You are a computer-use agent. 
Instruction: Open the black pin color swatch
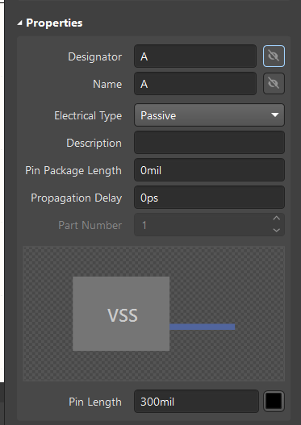(x=274, y=402)
